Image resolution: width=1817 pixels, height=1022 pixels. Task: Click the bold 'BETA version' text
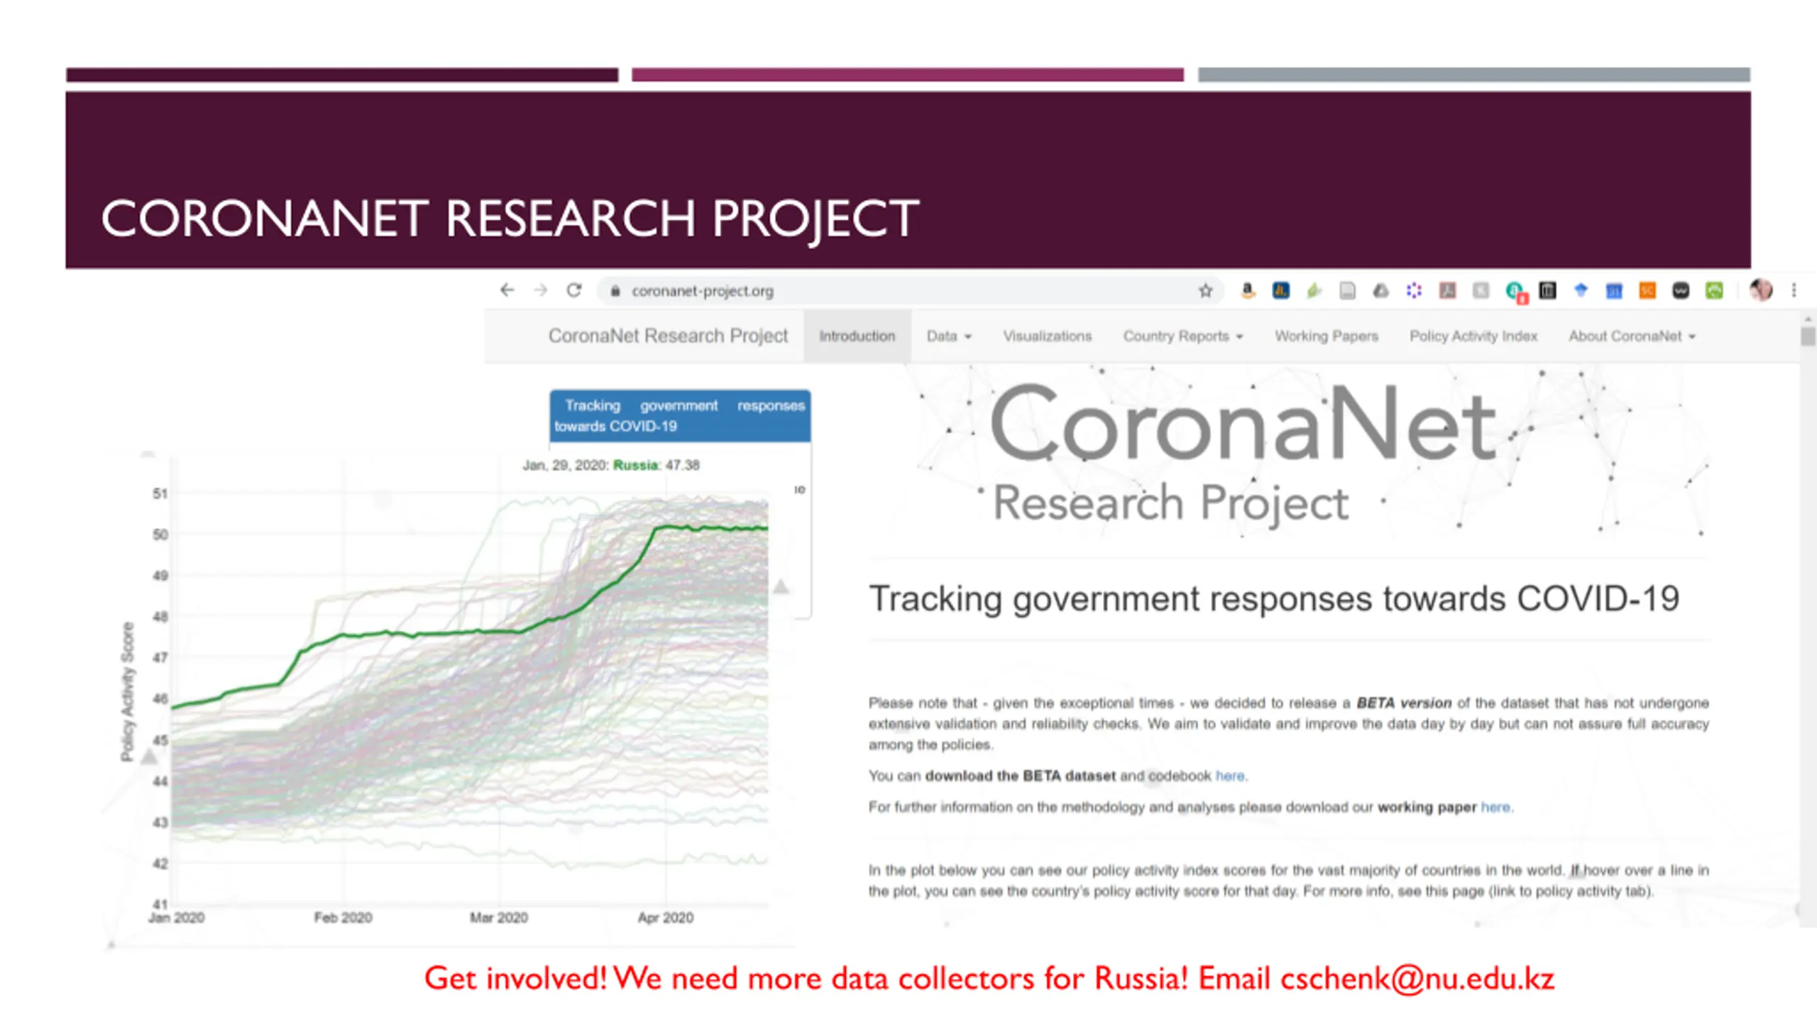[1404, 703]
